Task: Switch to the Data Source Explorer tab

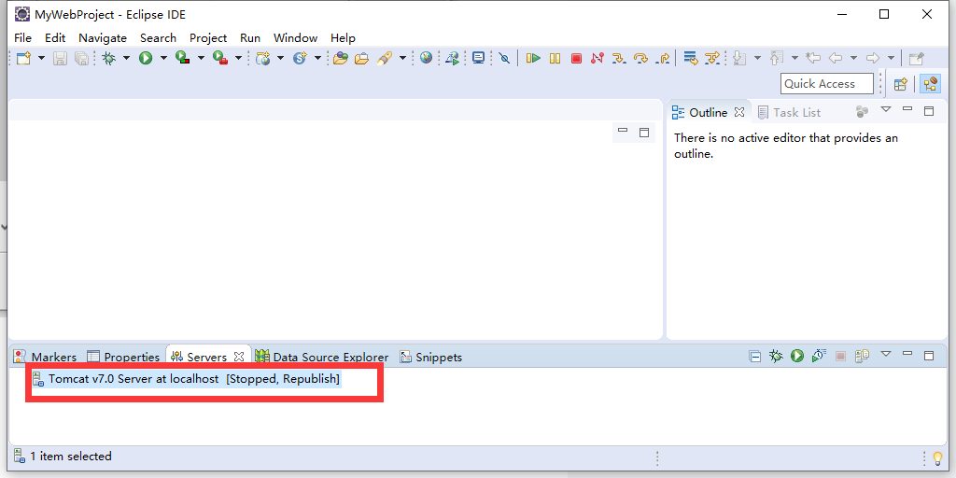Action: point(322,357)
